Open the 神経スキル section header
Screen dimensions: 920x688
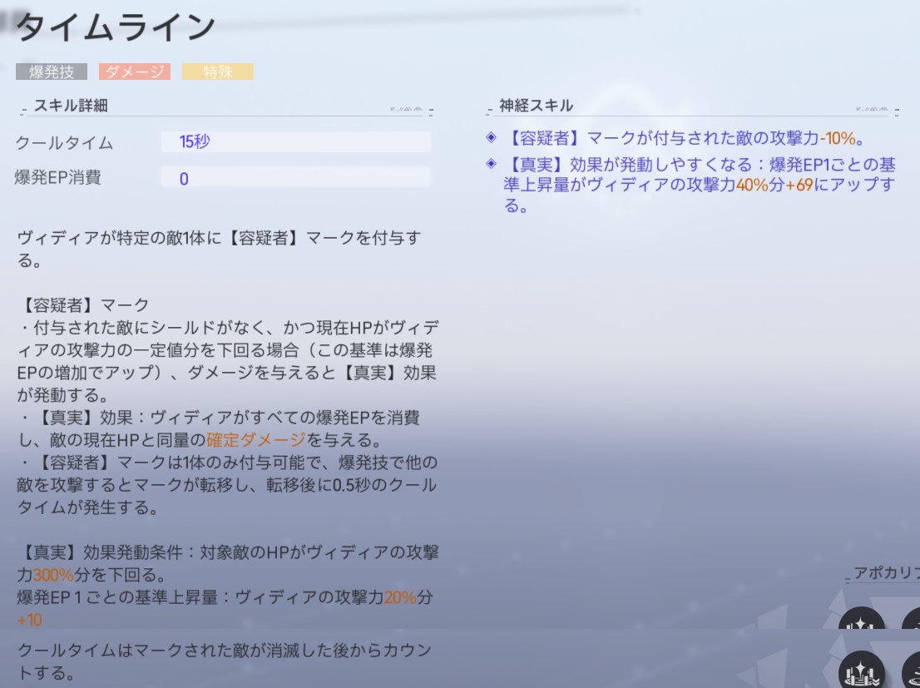(x=536, y=106)
